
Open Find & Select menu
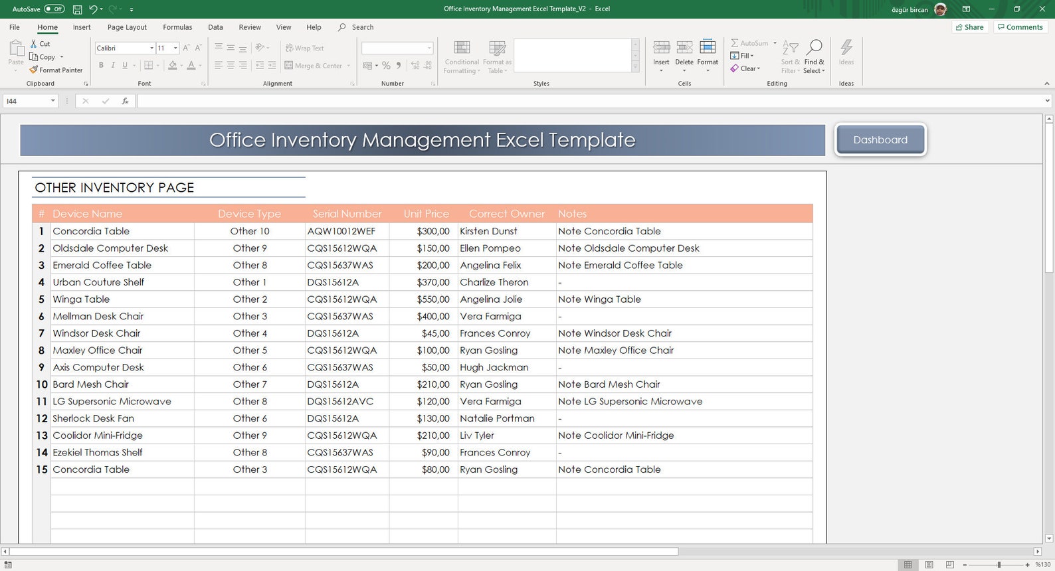coord(814,57)
